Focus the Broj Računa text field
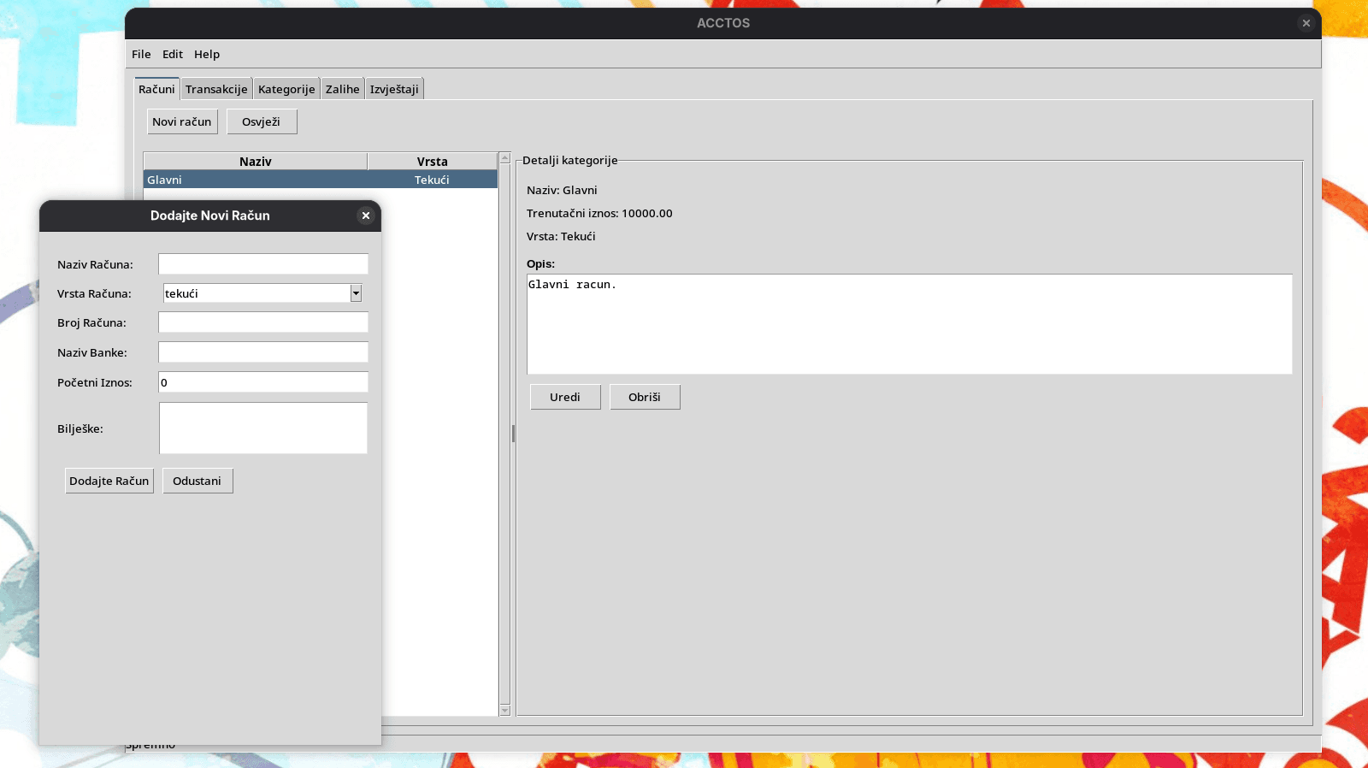Image resolution: width=1368 pixels, height=768 pixels. (x=262, y=322)
